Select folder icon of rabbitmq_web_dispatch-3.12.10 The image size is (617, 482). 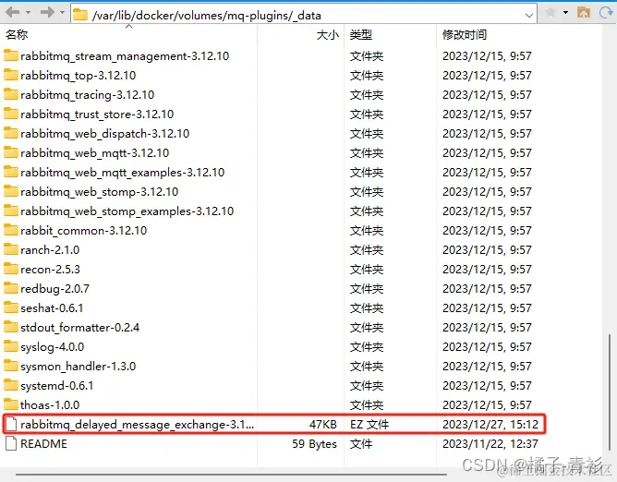11,133
